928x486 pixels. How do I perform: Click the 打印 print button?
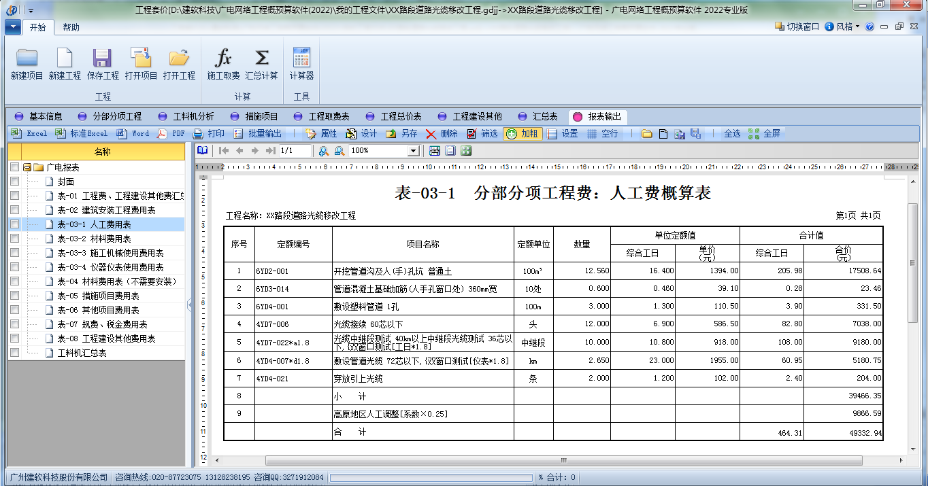pyautogui.click(x=208, y=134)
